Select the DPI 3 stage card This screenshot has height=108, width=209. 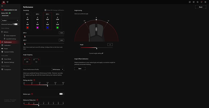pyautogui.click(x=47, y=21)
